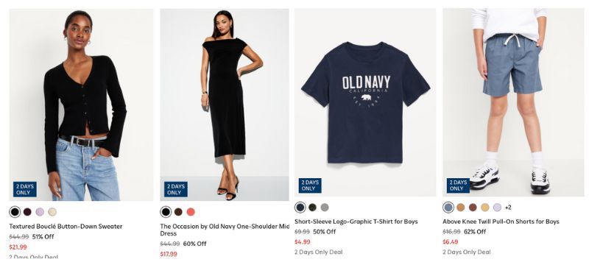Viewport: 589px width, 265px height.
Task: Open The Occasion One-Shoulder Midi Dress link
Action: coord(225,230)
